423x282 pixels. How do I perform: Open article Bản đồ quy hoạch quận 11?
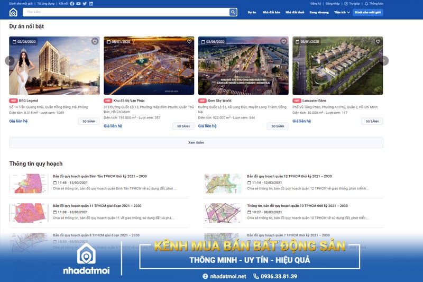pyautogui.click(x=97, y=206)
